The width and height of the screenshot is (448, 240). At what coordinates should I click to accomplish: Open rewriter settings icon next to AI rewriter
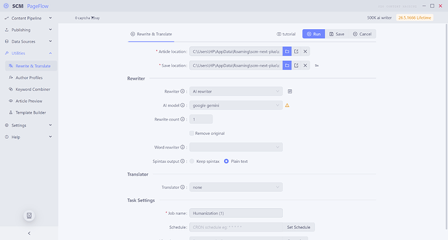click(290, 91)
